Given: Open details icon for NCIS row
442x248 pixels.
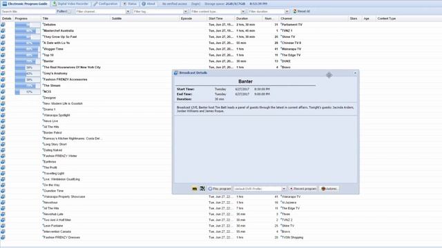Looking at the screenshot, I should [3, 92].
